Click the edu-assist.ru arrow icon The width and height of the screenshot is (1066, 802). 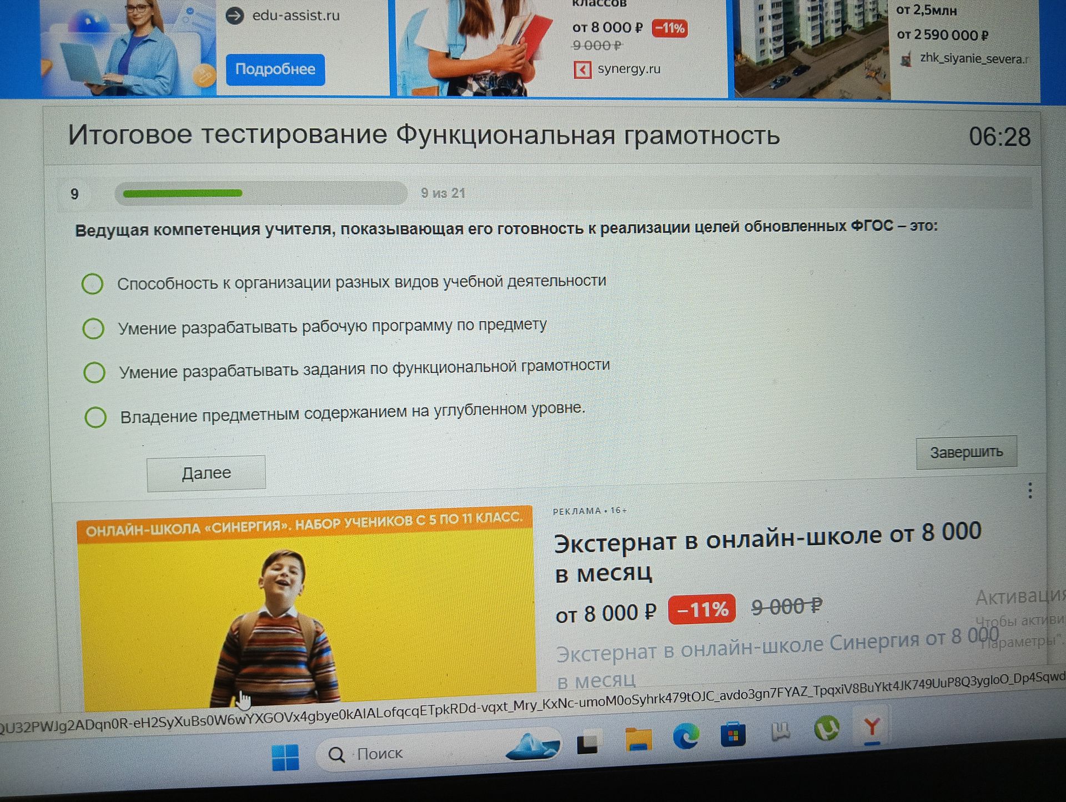point(235,16)
